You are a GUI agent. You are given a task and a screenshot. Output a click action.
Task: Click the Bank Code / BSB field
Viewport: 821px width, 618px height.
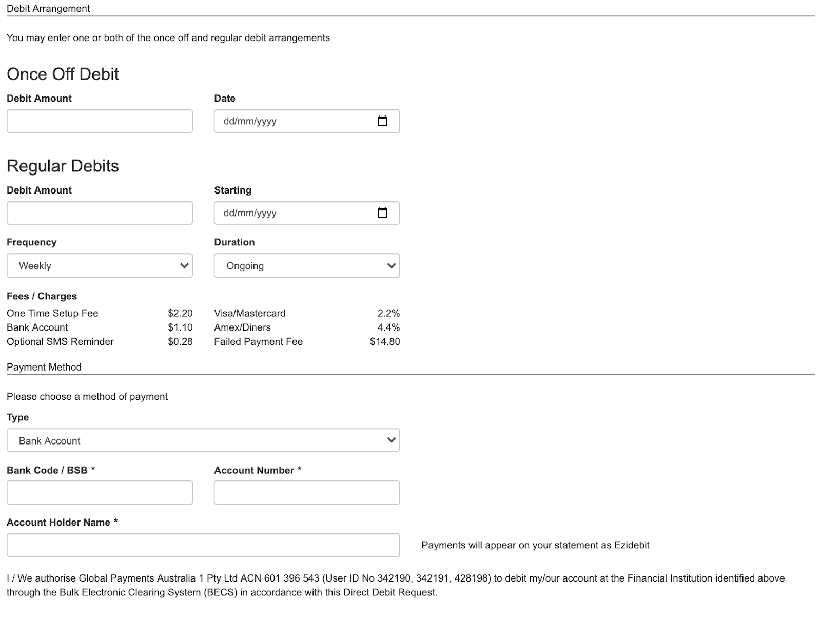100,492
